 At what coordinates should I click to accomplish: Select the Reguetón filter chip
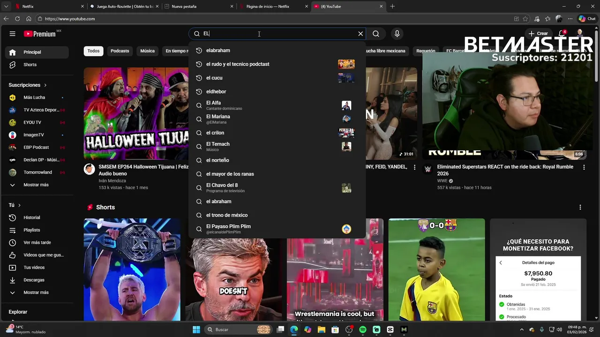coord(426,51)
